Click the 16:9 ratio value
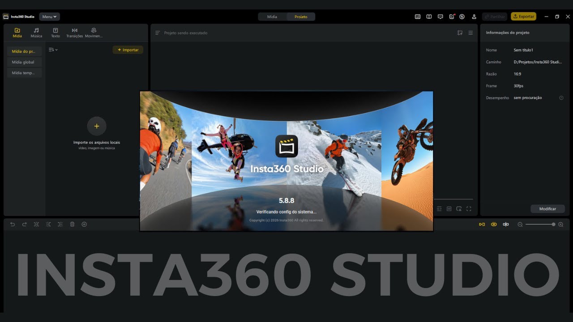 point(517,74)
